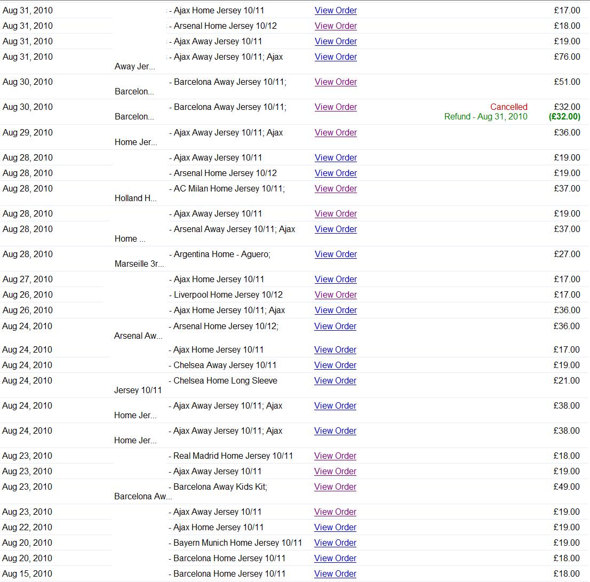Select the £27.00 amount
The image size is (590, 582).
(x=567, y=254)
